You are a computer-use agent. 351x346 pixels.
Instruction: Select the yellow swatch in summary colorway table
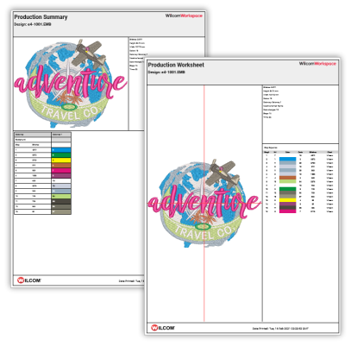(61, 160)
